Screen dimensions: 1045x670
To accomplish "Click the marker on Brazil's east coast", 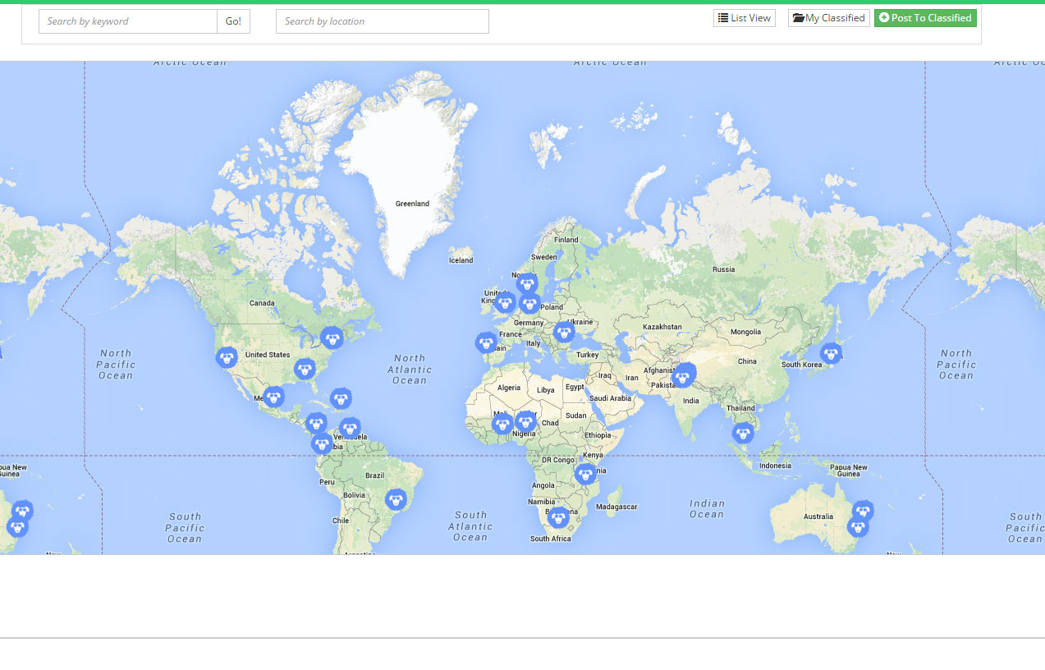I will tap(396, 499).
